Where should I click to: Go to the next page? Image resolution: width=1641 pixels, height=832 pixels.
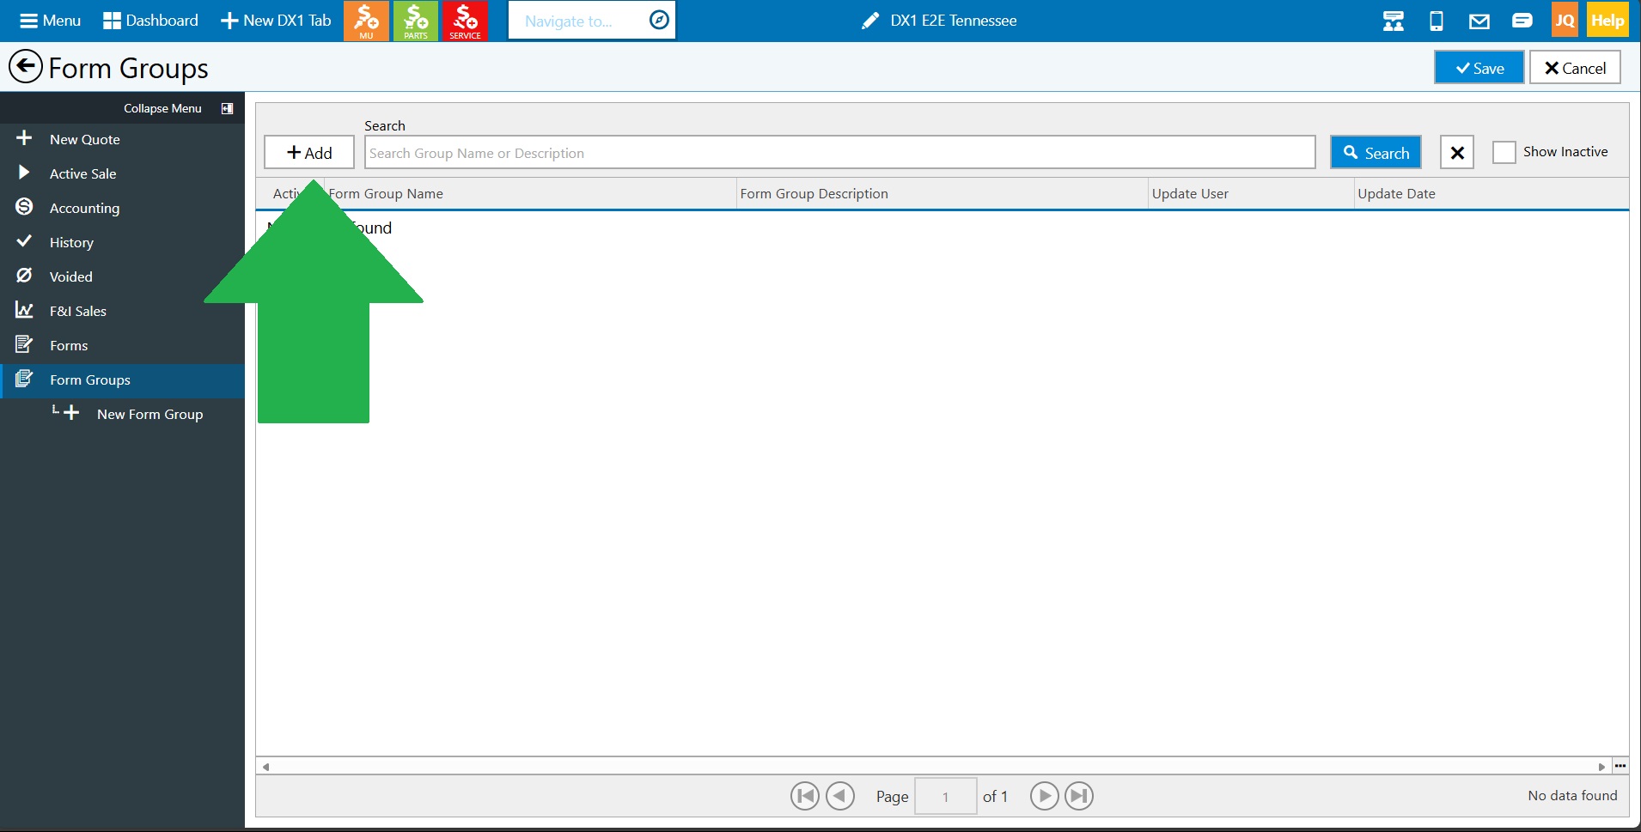1045,796
